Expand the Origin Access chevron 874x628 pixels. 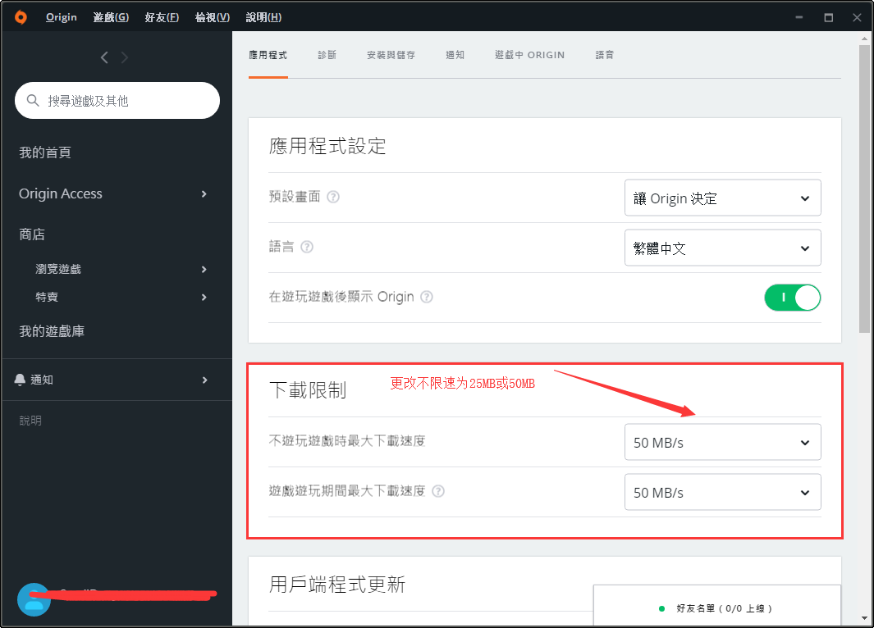204,193
